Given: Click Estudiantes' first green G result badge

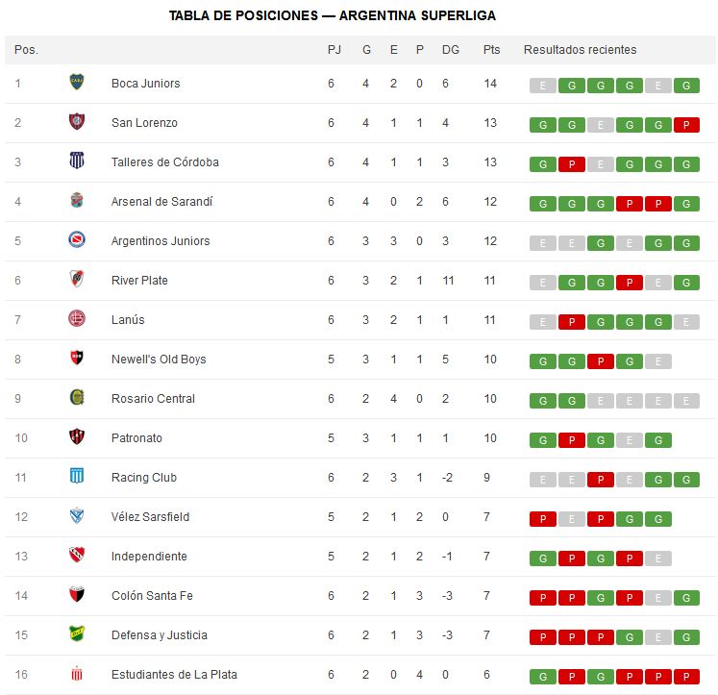Looking at the screenshot, I should (x=543, y=677).
